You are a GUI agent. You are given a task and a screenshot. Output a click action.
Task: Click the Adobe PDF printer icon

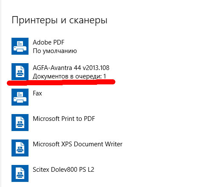(x=20, y=46)
